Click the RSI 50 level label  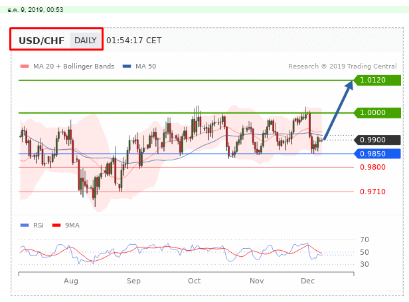(365, 252)
